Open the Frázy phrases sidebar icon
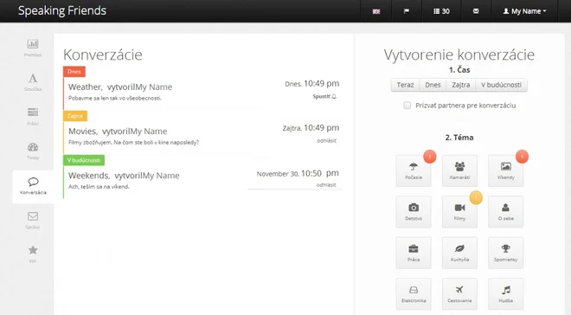The image size is (571, 315). [33, 117]
